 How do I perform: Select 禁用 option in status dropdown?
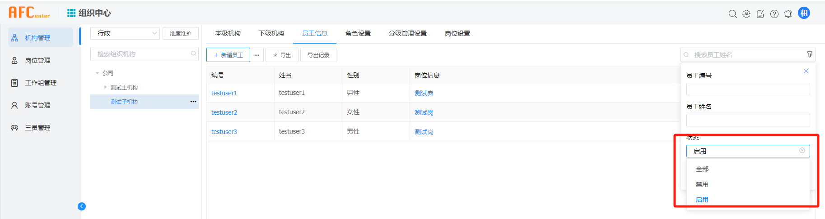702,184
